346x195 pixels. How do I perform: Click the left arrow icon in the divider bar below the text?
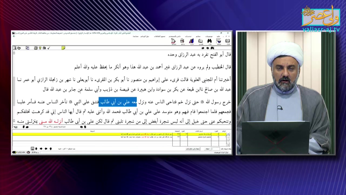(x=81, y=127)
